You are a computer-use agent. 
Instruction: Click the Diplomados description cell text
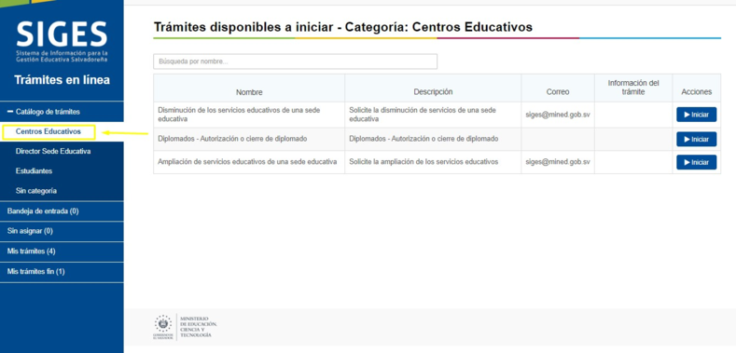(x=424, y=139)
